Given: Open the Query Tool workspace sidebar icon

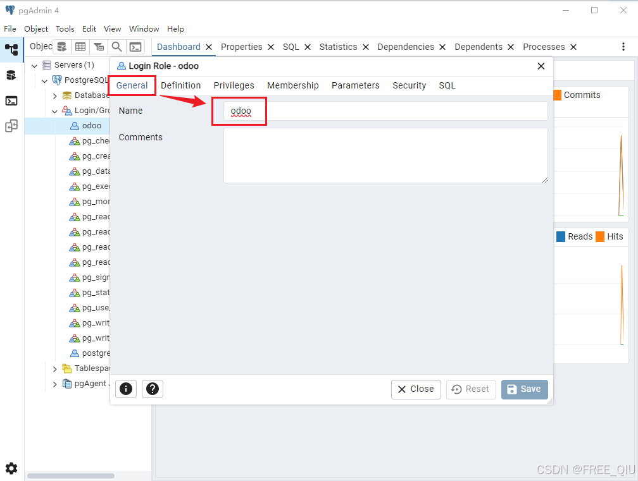Looking at the screenshot, I should (x=11, y=75).
